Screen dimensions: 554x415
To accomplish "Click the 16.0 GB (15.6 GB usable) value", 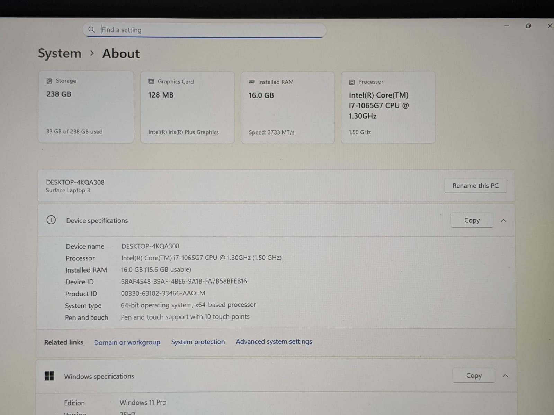I will [156, 269].
